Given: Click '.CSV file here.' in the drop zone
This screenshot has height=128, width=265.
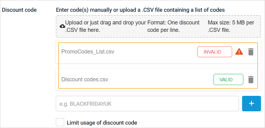Looking at the screenshot, I should point(82,30).
